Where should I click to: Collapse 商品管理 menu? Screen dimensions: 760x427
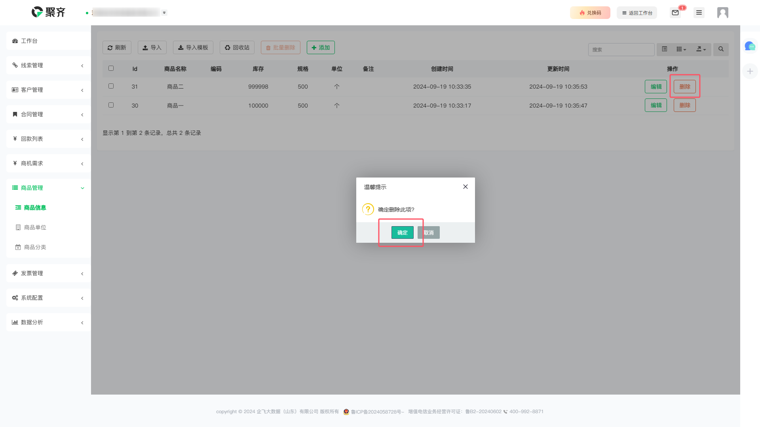(49, 188)
